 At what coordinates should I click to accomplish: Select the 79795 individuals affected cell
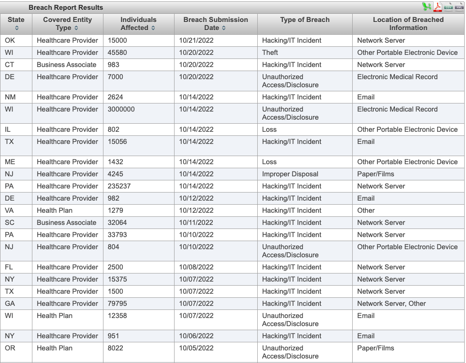pyautogui.click(x=139, y=304)
